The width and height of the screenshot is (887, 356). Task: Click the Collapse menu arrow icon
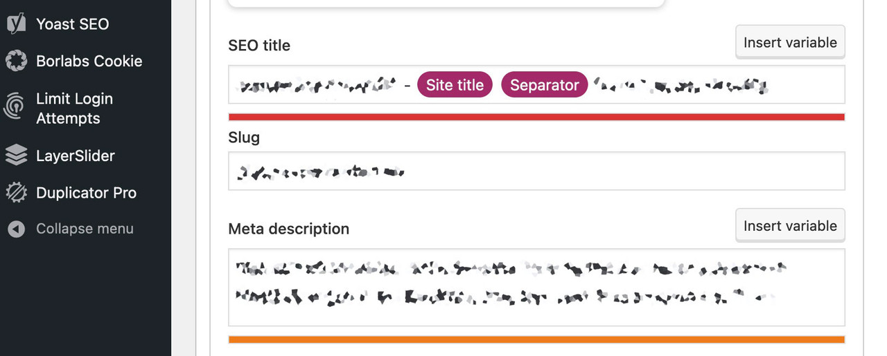point(16,229)
